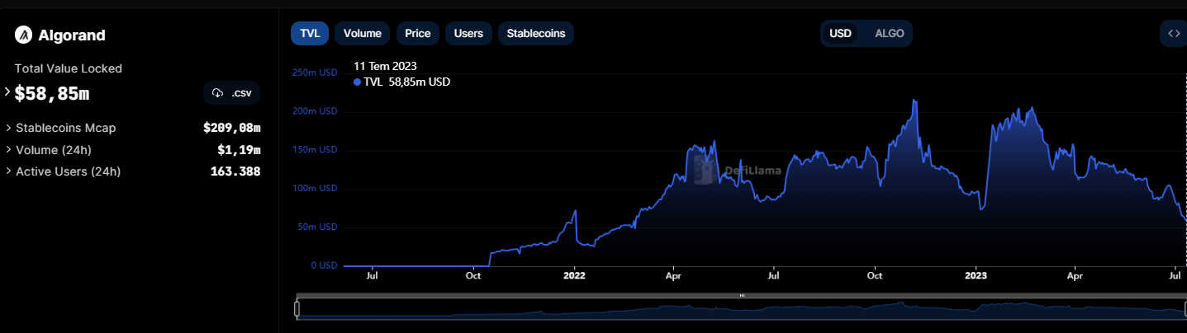This screenshot has height=333, width=1187.
Task: Click the TVL blue legend dot
Action: point(357,82)
